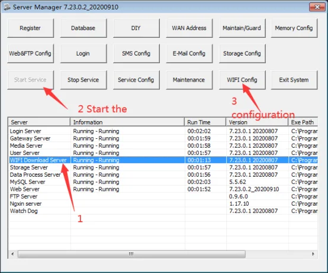Click run time 00:02:03 of MySQL Server
Viewport: 328px width, 273px height.
[199, 182]
